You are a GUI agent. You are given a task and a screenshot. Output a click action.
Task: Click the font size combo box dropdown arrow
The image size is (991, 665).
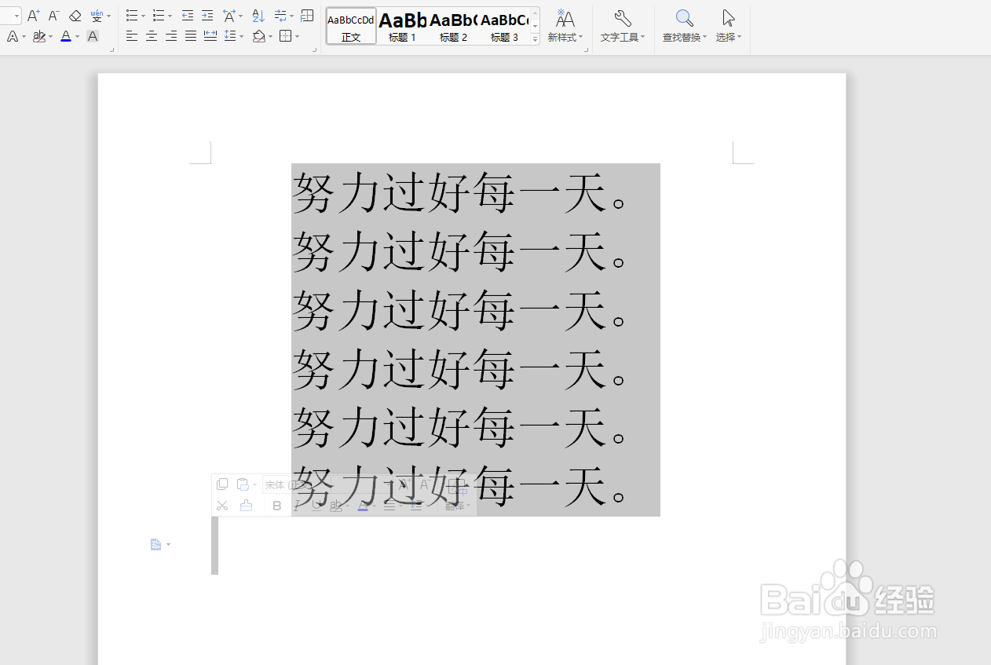16,16
